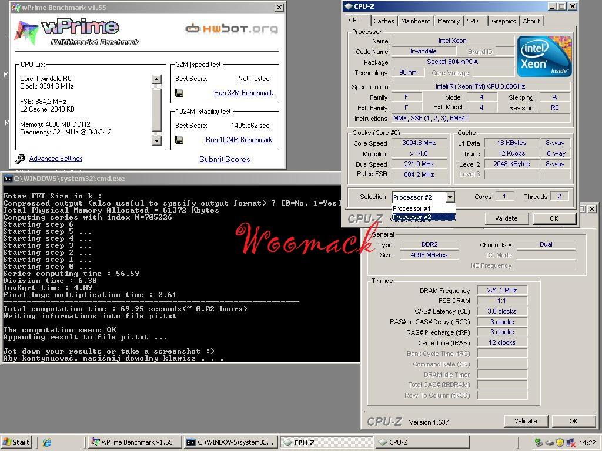Click the Threads value field showing 2

(559, 196)
